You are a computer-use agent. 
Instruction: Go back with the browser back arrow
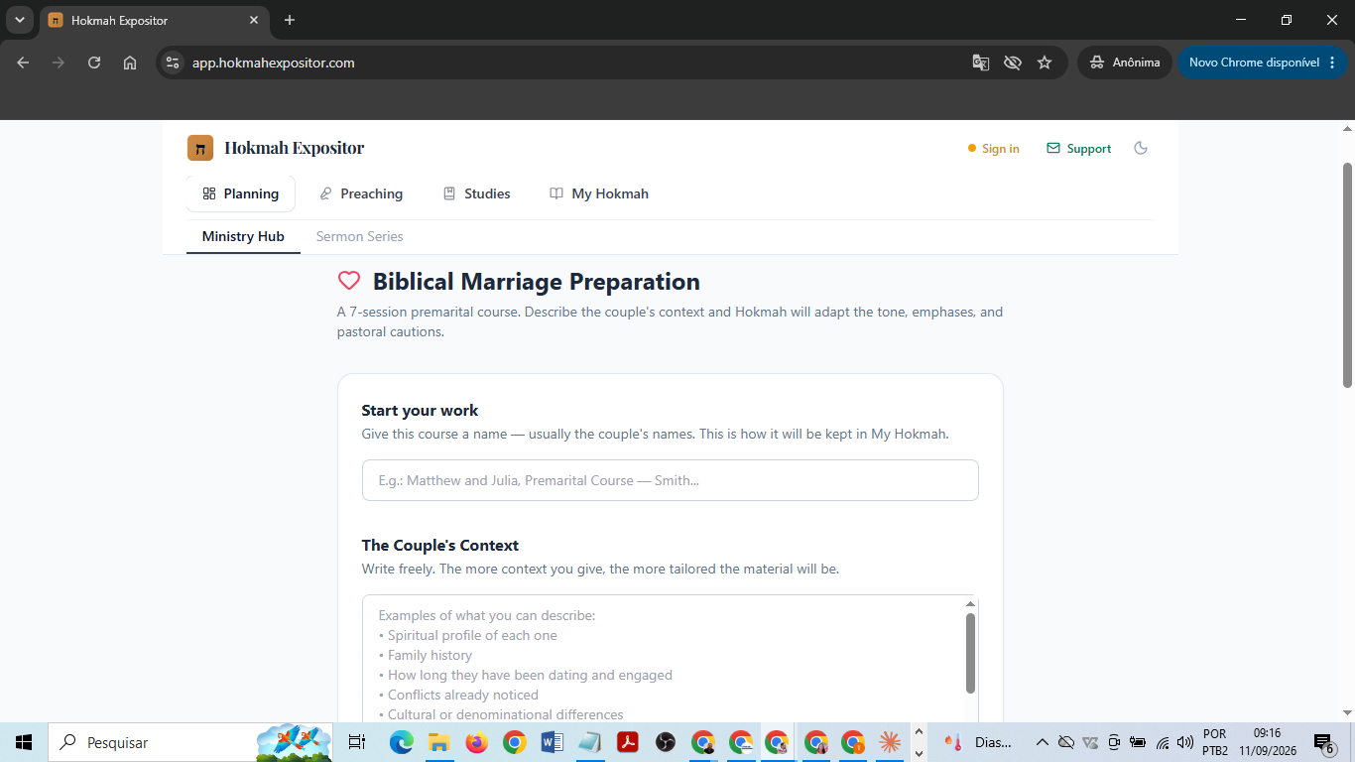click(x=23, y=63)
